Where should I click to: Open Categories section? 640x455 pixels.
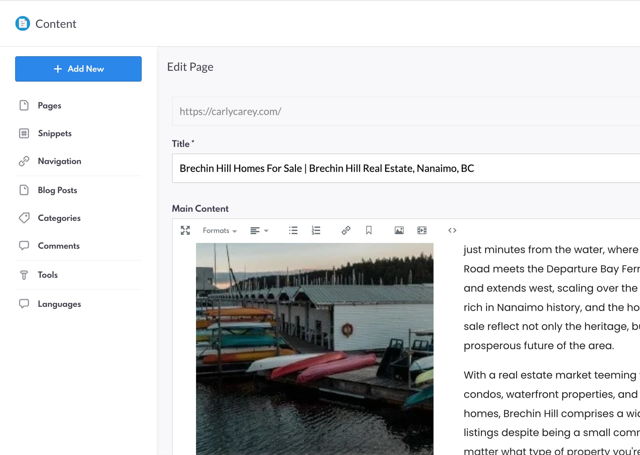[x=59, y=218]
